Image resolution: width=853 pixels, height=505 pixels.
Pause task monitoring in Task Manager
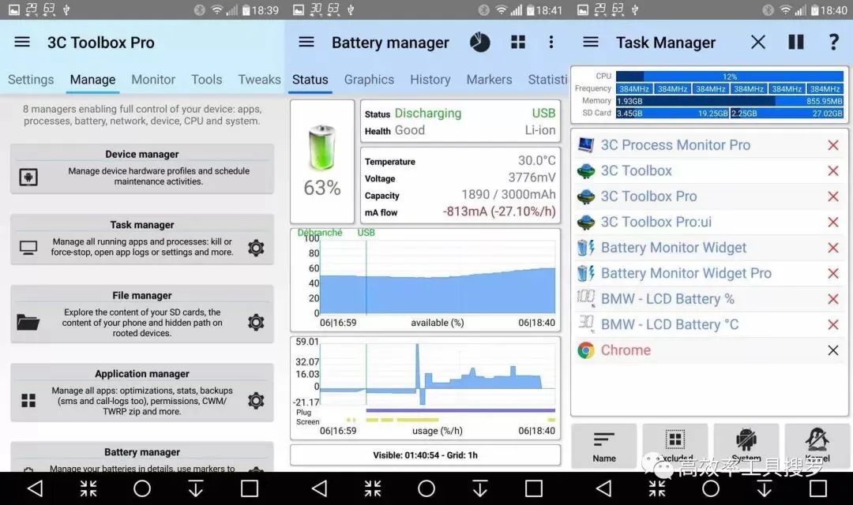point(796,42)
